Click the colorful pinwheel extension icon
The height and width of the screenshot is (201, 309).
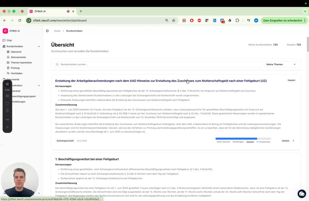(x=229, y=20)
